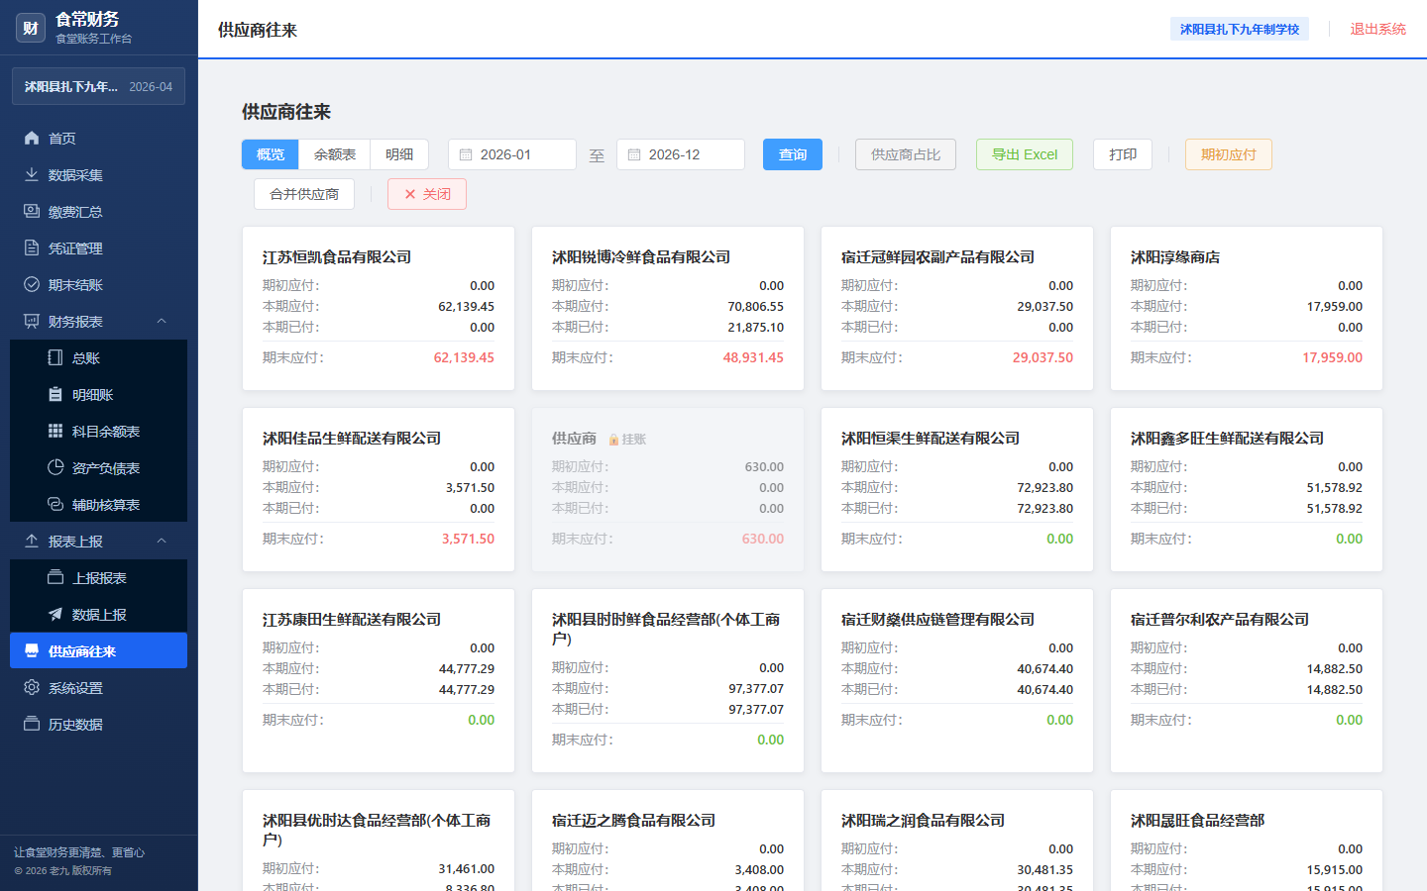Viewport: 1427px width, 891px height.
Task: Click the 凭证管理 document icon
Action: click(32, 248)
